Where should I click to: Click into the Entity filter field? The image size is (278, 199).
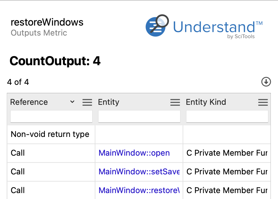coord(139,116)
